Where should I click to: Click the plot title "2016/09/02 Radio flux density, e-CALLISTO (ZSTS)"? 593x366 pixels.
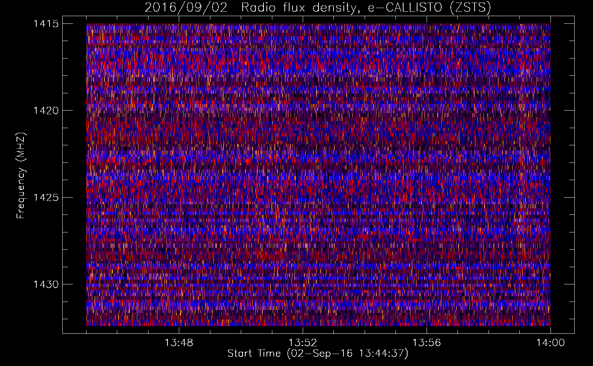click(318, 8)
